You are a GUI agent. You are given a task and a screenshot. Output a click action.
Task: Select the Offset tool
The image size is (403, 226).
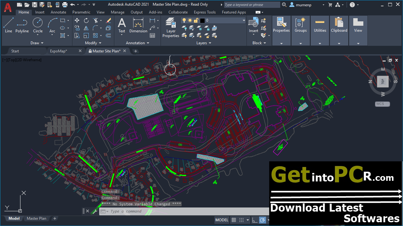(109, 35)
